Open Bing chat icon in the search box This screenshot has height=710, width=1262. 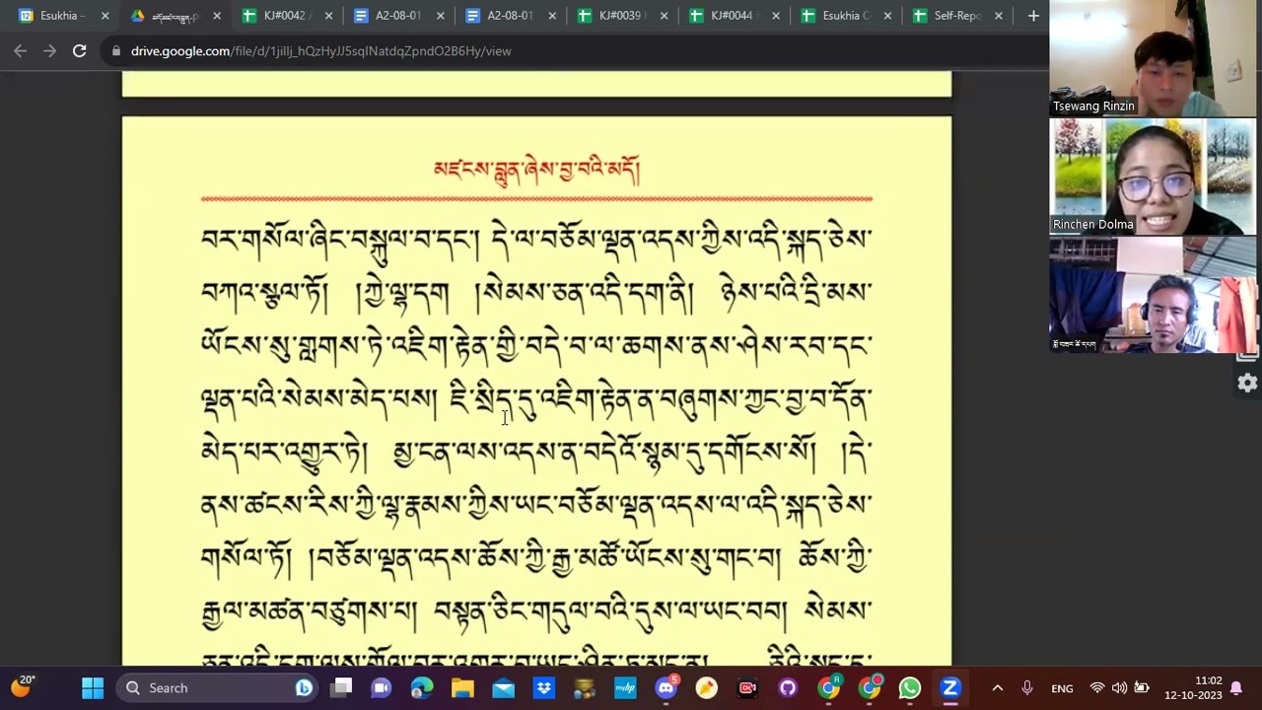(304, 688)
